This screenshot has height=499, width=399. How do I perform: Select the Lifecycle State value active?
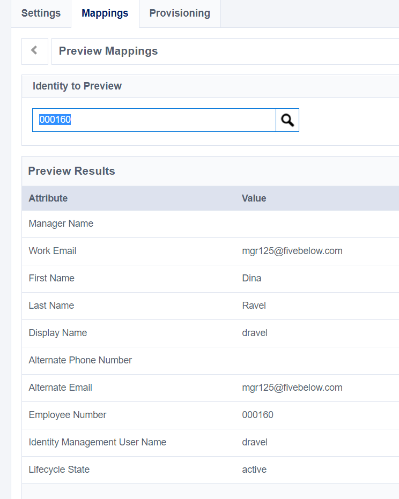254,470
